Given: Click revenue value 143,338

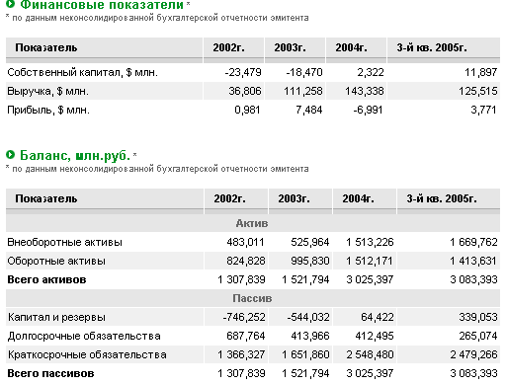Looking at the screenshot, I should click(365, 91).
